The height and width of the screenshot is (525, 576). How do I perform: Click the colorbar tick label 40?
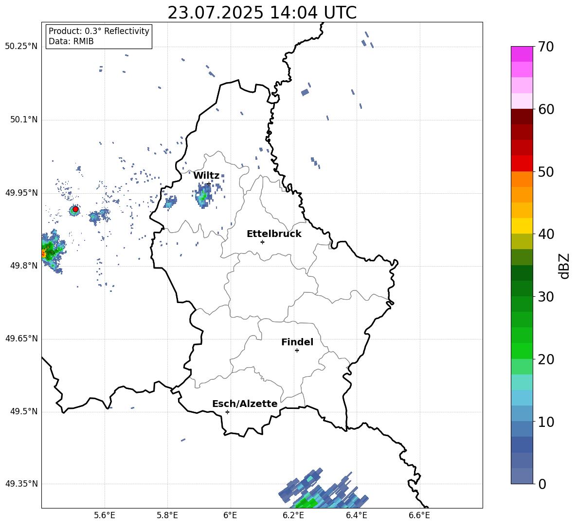coord(546,234)
